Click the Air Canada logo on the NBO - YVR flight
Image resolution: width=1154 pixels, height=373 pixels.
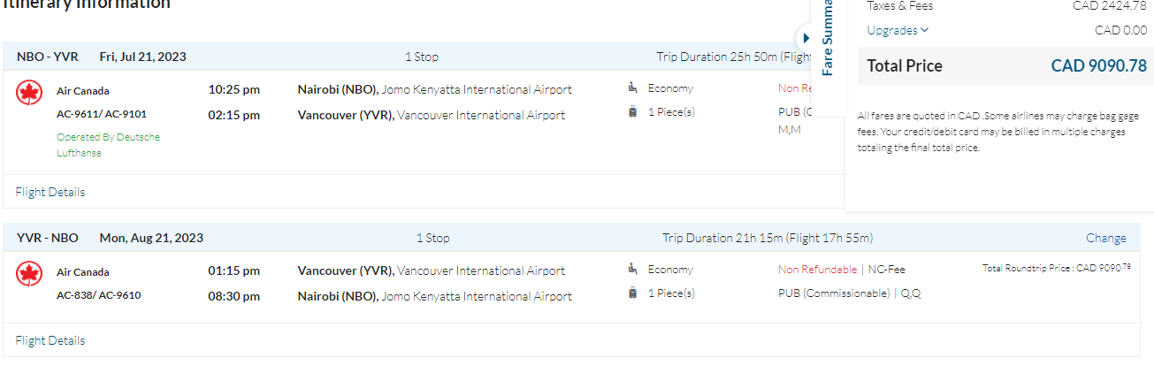coord(29,92)
